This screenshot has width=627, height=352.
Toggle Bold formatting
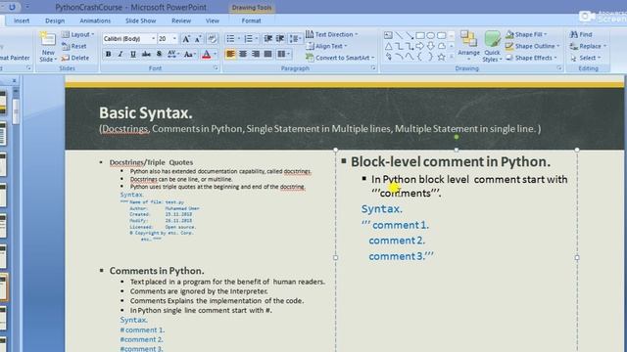coord(108,55)
